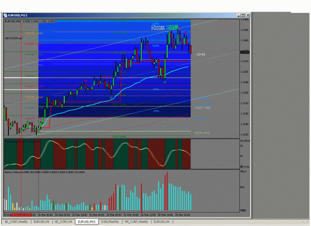Click the 'PIVOT 1.3306' level label
This screenshot has width=311, height=226.
pos(203,108)
